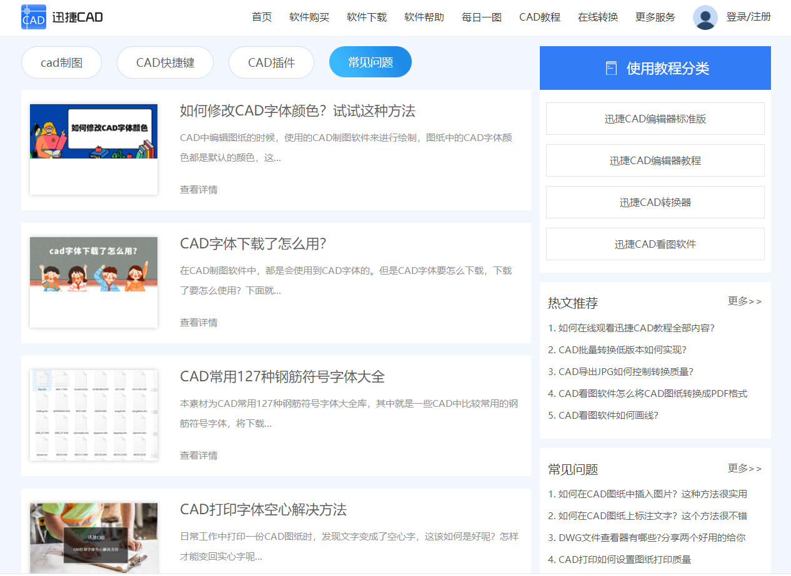Click the 钢筋符号字体 file list thumbnail
791x576 pixels.
(x=94, y=414)
